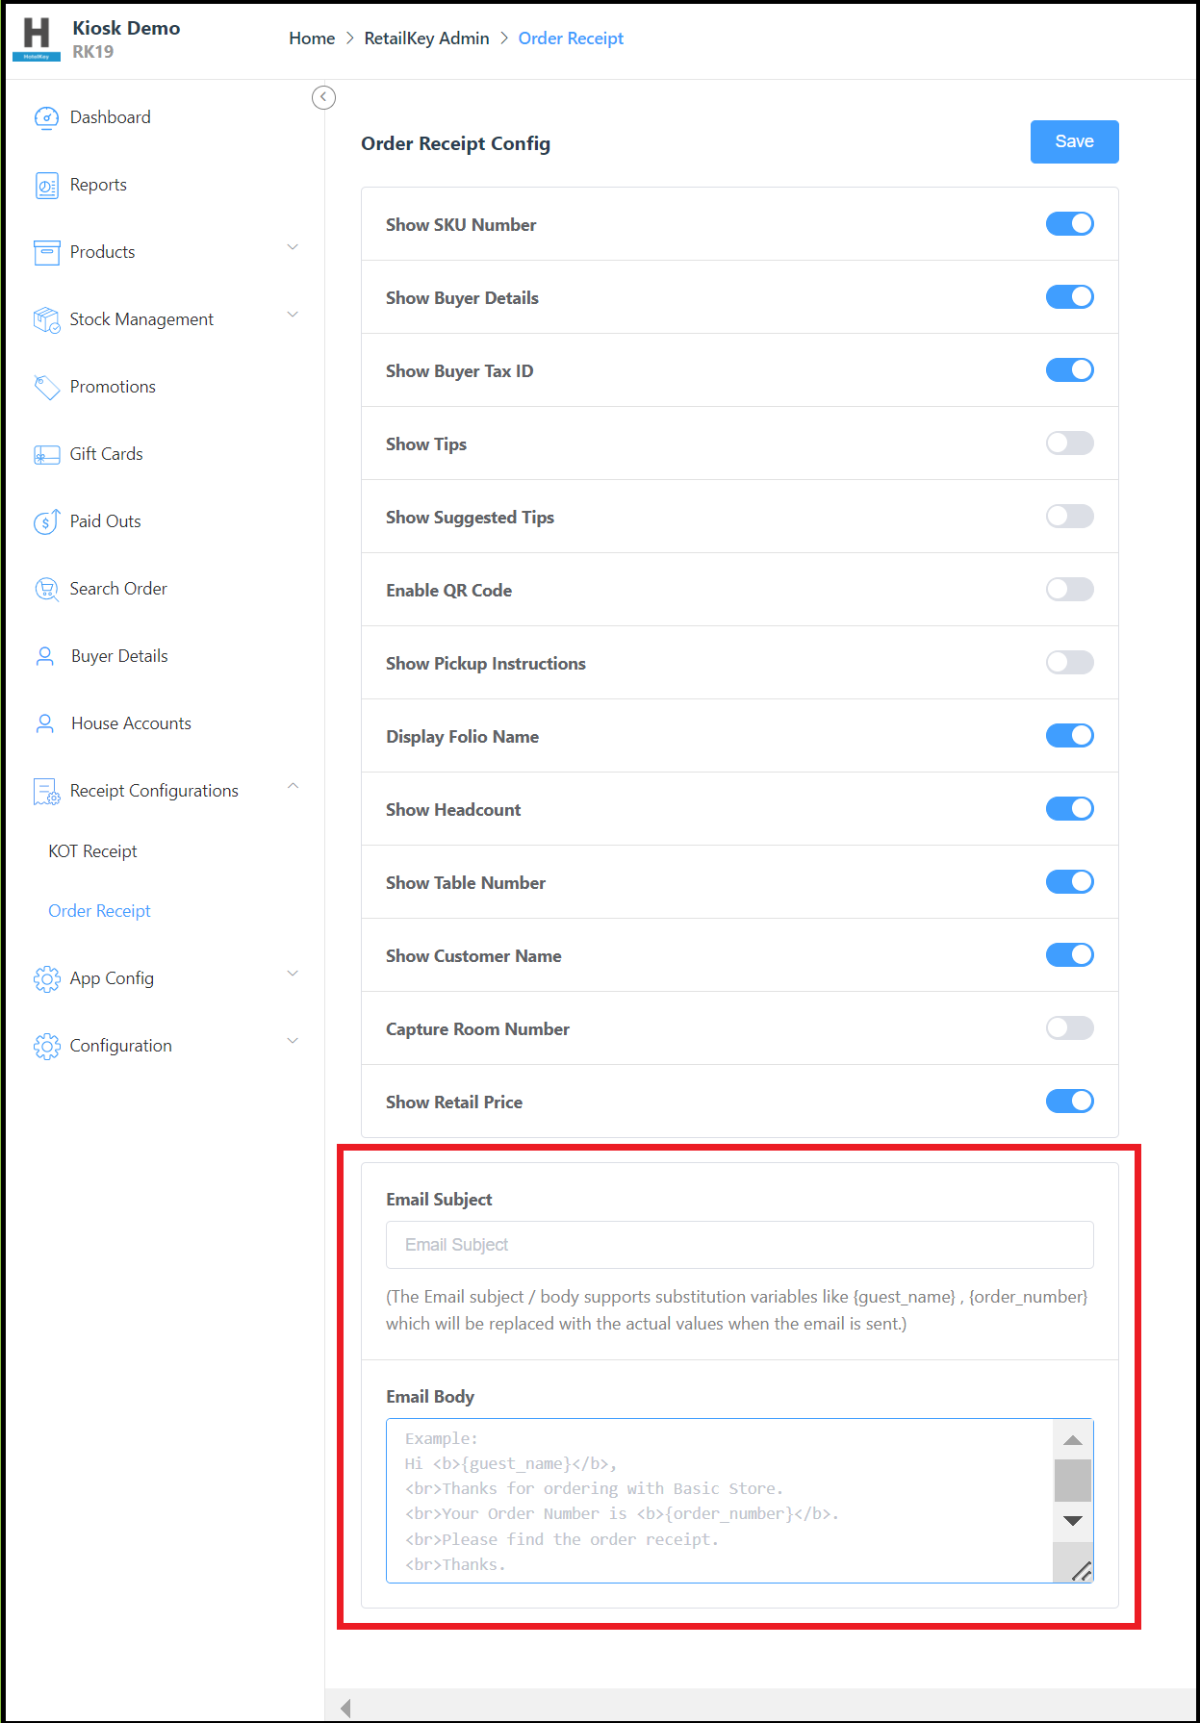Go to Home breadcrumb link
The width and height of the screenshot is (1200, 1723).
pyautogui.click(x=312, y=38)
